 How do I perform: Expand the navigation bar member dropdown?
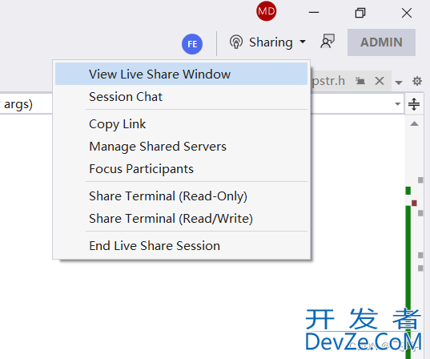(x=397, y=103)
